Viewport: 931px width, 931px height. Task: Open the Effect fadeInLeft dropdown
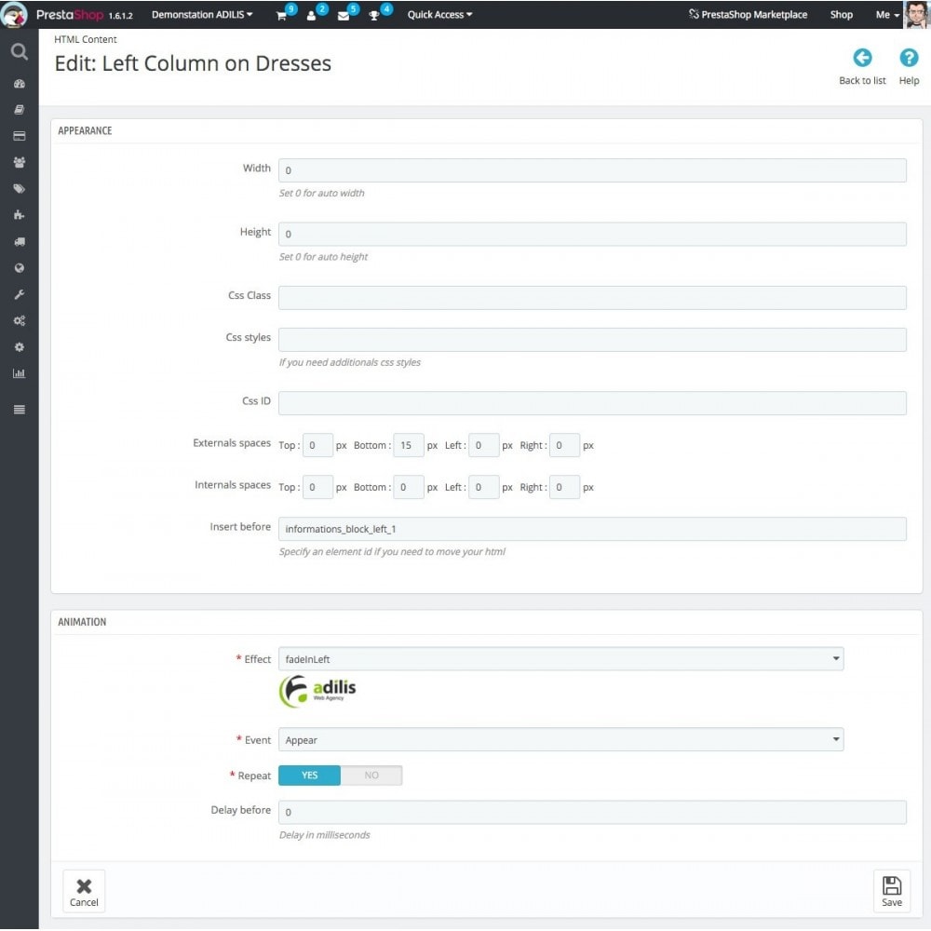coord(560,658)
